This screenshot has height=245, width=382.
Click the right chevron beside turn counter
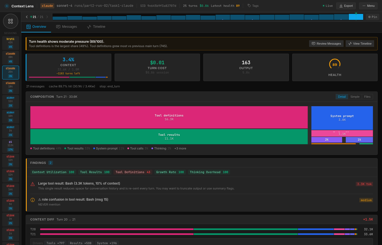47,17
